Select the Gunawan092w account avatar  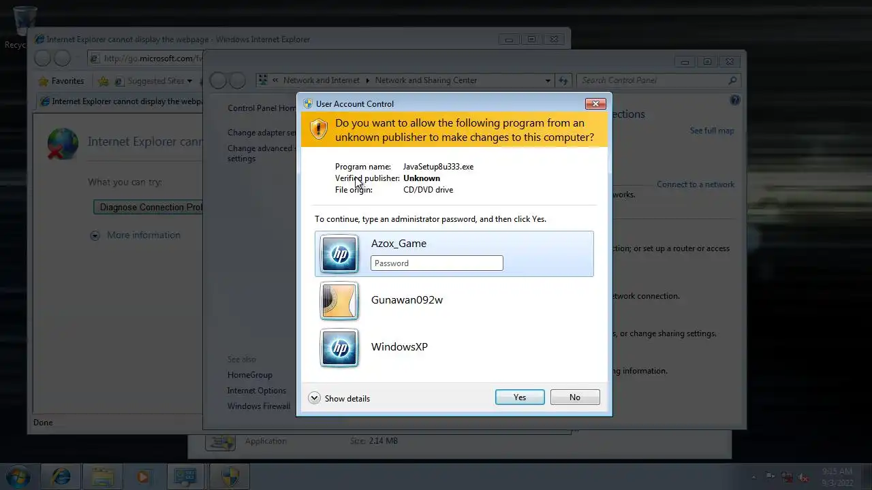coord(339,301)
